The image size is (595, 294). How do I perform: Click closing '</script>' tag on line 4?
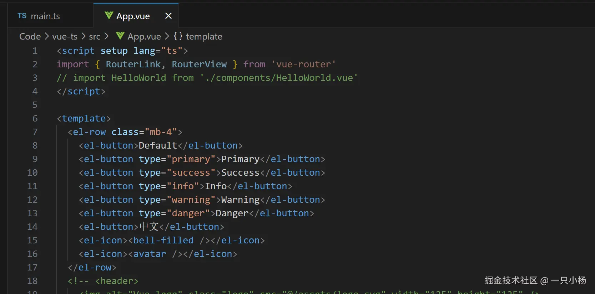[81, 91]
